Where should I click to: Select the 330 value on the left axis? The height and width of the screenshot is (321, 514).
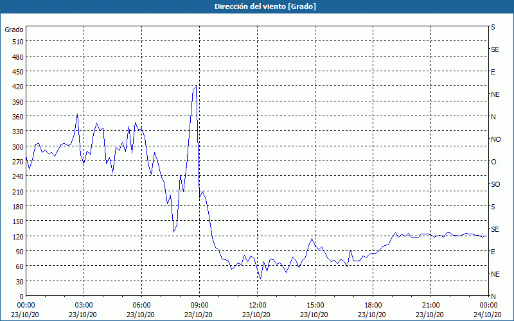coord(18,132)
